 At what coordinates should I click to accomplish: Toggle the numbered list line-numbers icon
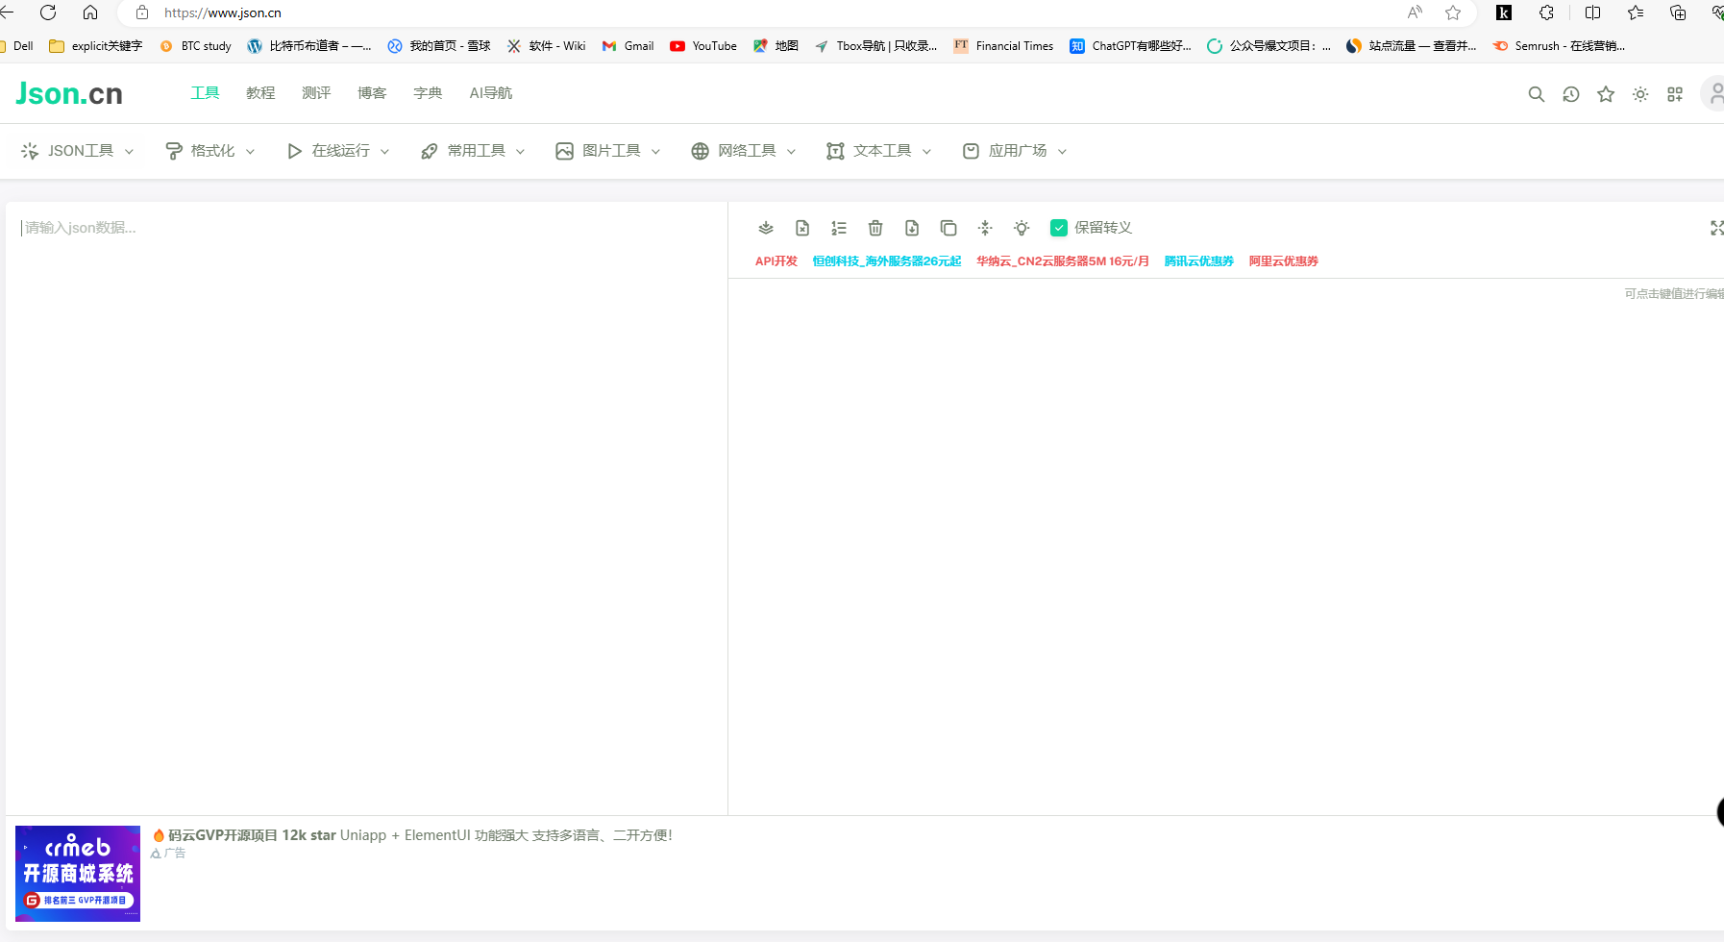pos(839,228)
